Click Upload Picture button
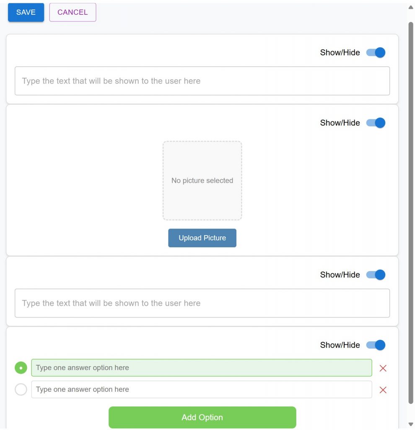Screen dimensions: 415x430 (202, 238)
